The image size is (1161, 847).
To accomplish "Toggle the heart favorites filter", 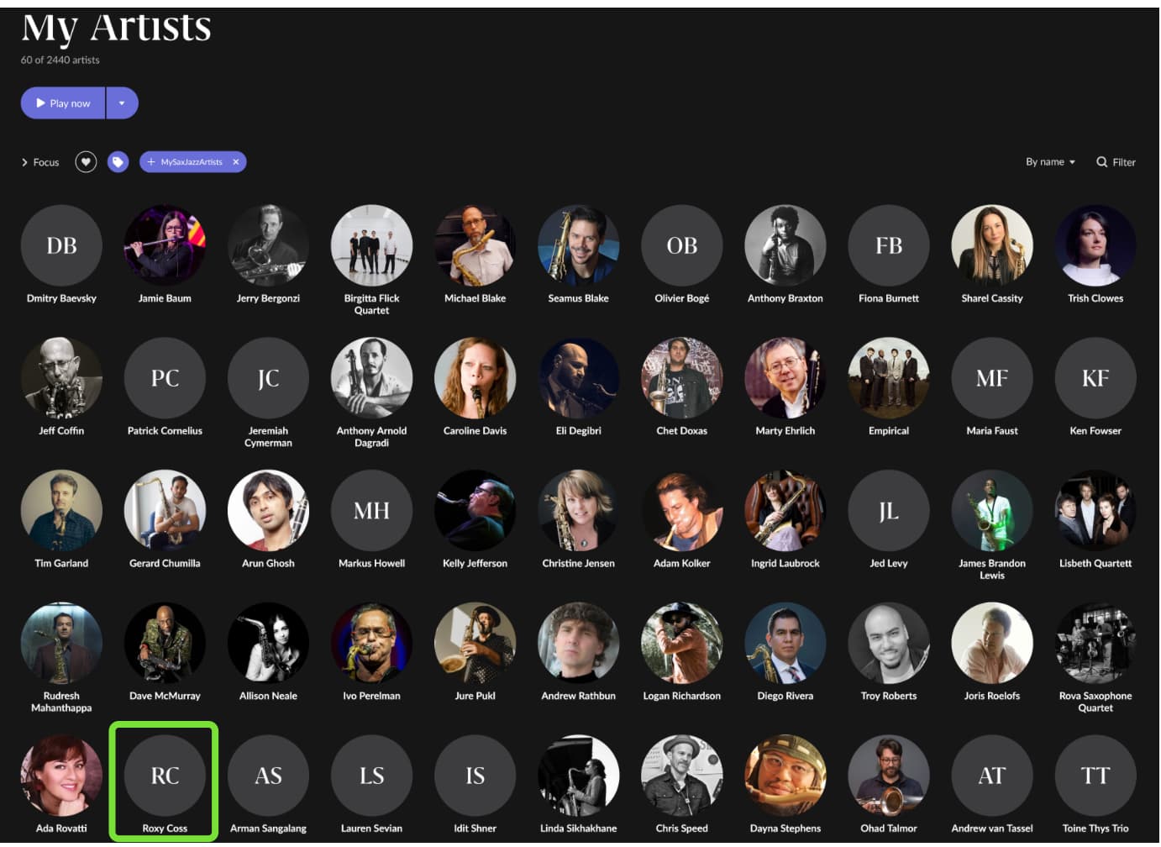I will point(86,162).
